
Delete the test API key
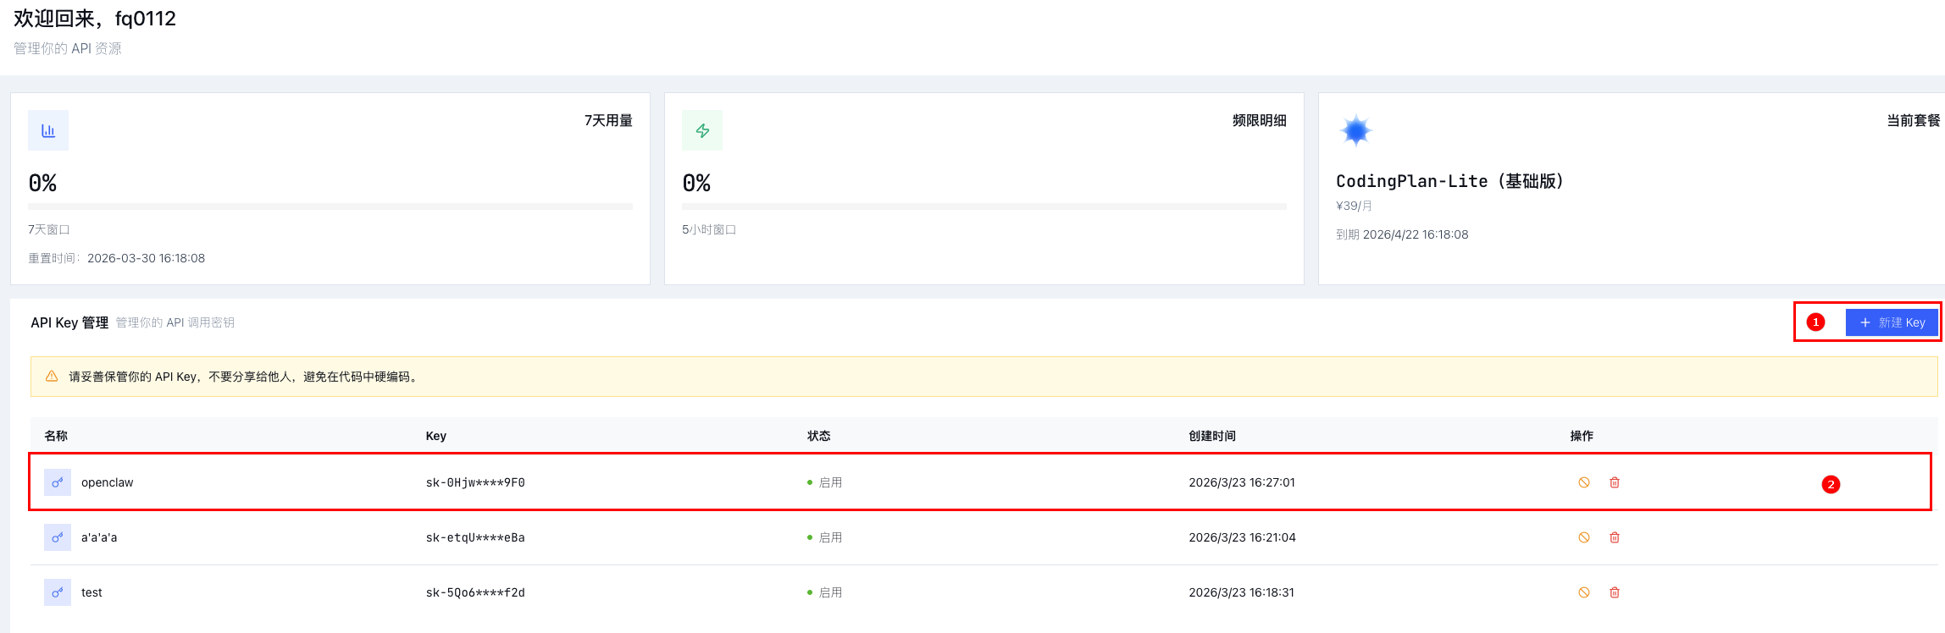[1615, 592]
